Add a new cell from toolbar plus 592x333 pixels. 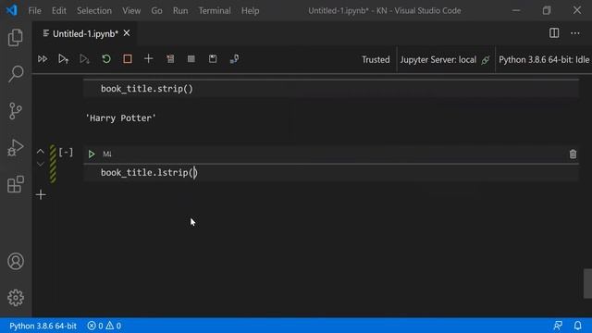148,59
